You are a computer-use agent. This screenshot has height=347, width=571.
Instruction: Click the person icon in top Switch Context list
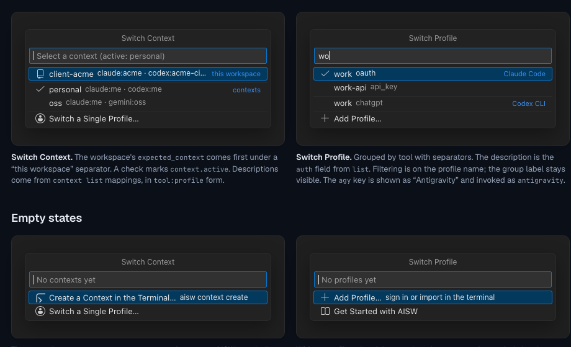pyautogui.click(x=40, y=118)
